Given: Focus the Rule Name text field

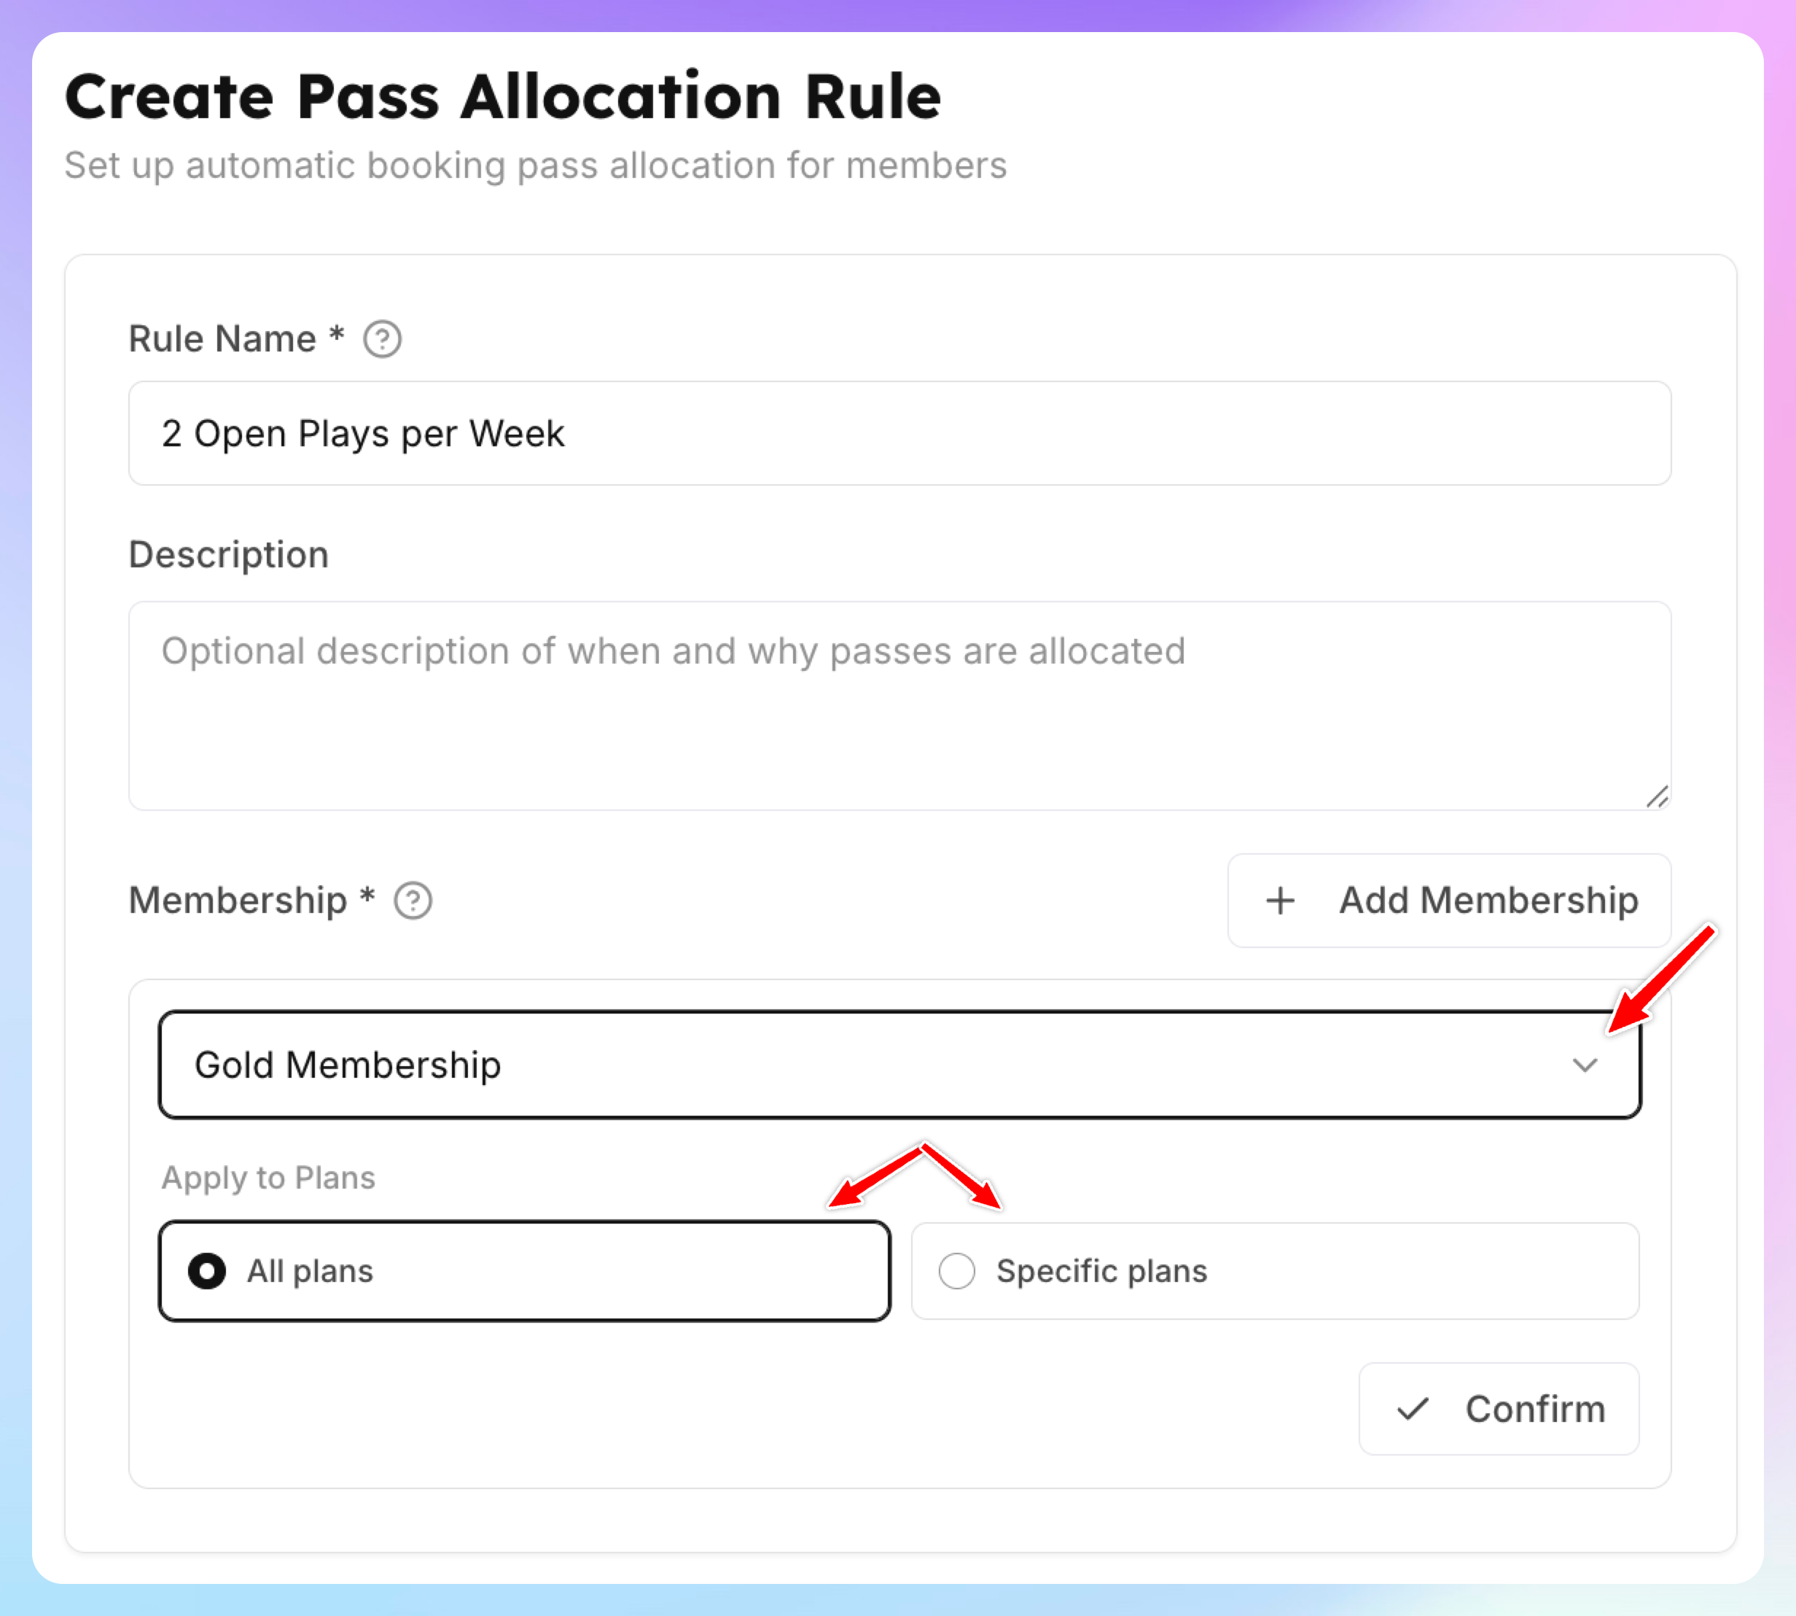Looking at the screenshot, I should tap(899, 433).
